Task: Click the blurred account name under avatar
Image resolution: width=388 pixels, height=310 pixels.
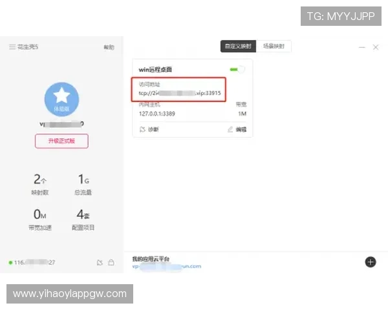Action: (x=62, y=124)
